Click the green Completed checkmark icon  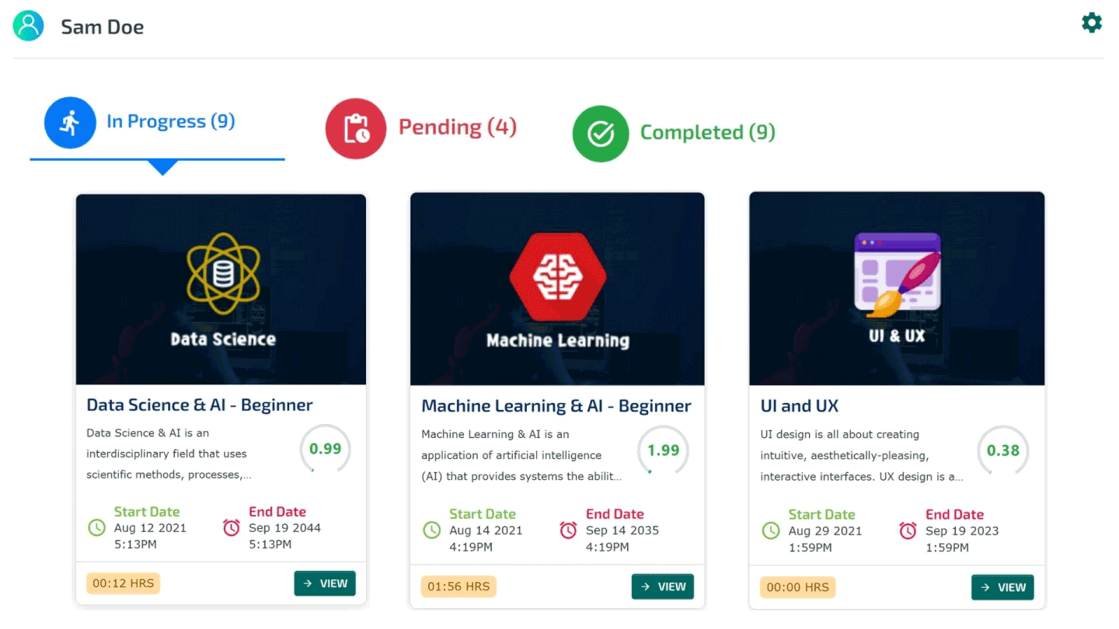[x=600, y=134]
